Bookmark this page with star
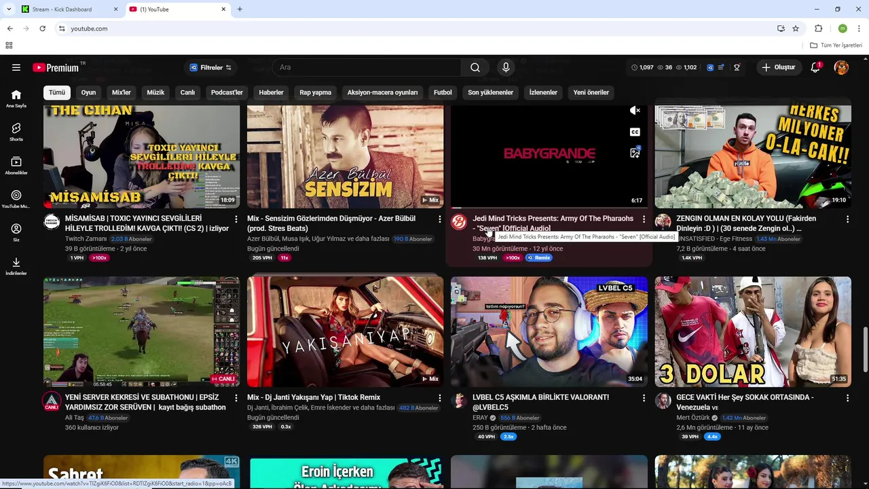 tap(796, 29)
